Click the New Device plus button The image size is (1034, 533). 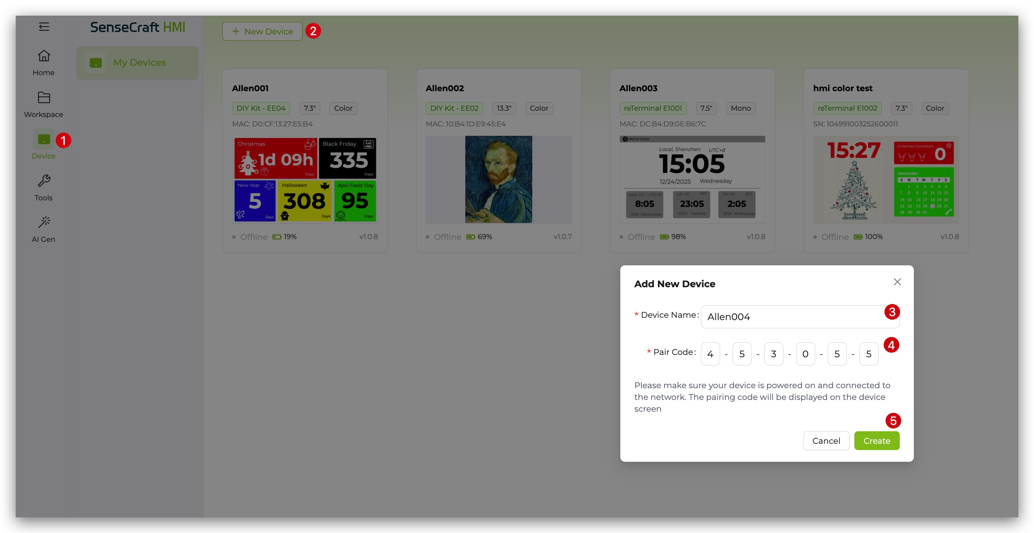point(262,31)
